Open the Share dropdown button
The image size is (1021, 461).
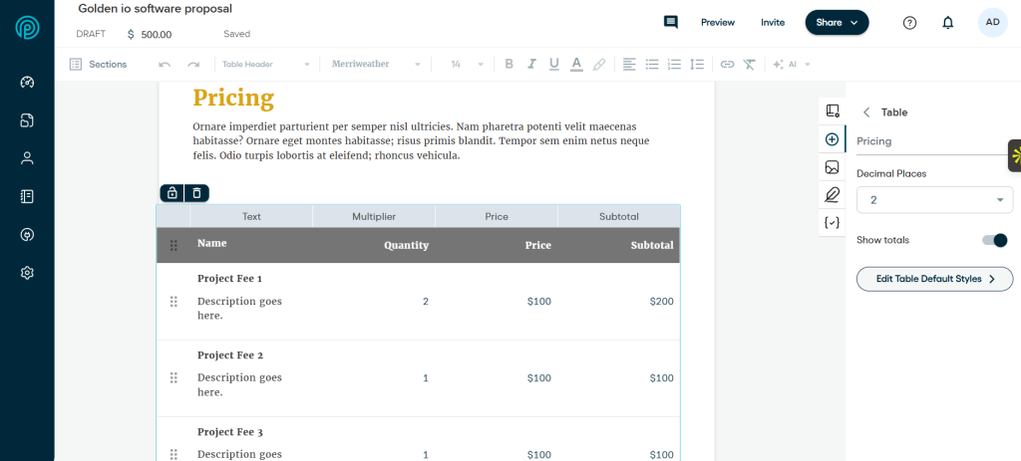click(x=837, y=23)
